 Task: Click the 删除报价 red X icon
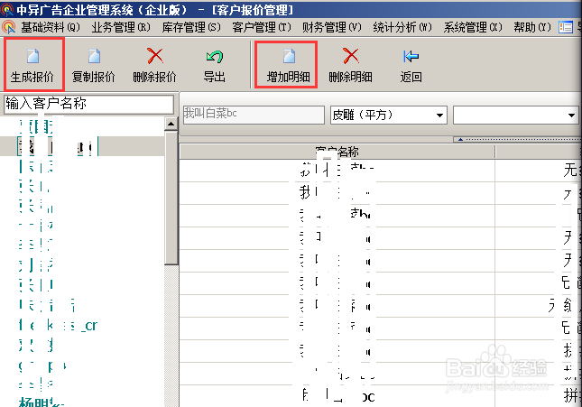(x=155, y=56)
